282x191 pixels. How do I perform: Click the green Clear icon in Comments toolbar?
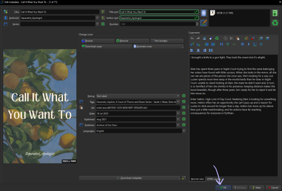pyautogui.click(x=217, y=38)
